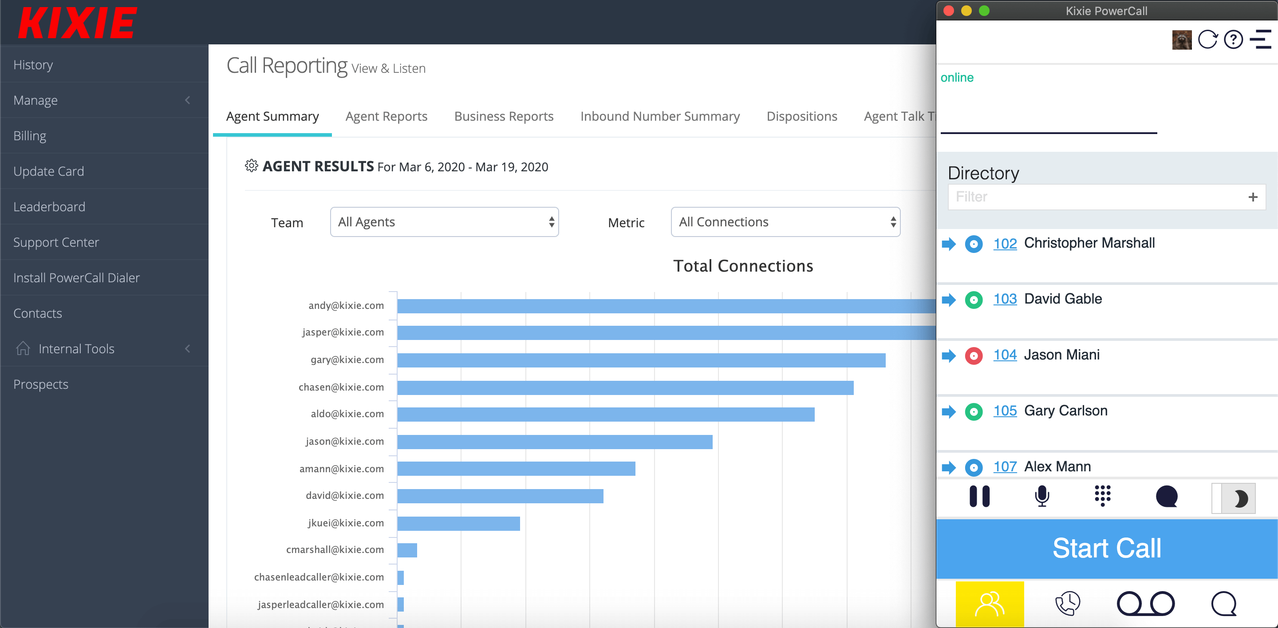Click transfer arrow for Jason Miani
The image size is (1278, 628).
[x=949, y=355]
